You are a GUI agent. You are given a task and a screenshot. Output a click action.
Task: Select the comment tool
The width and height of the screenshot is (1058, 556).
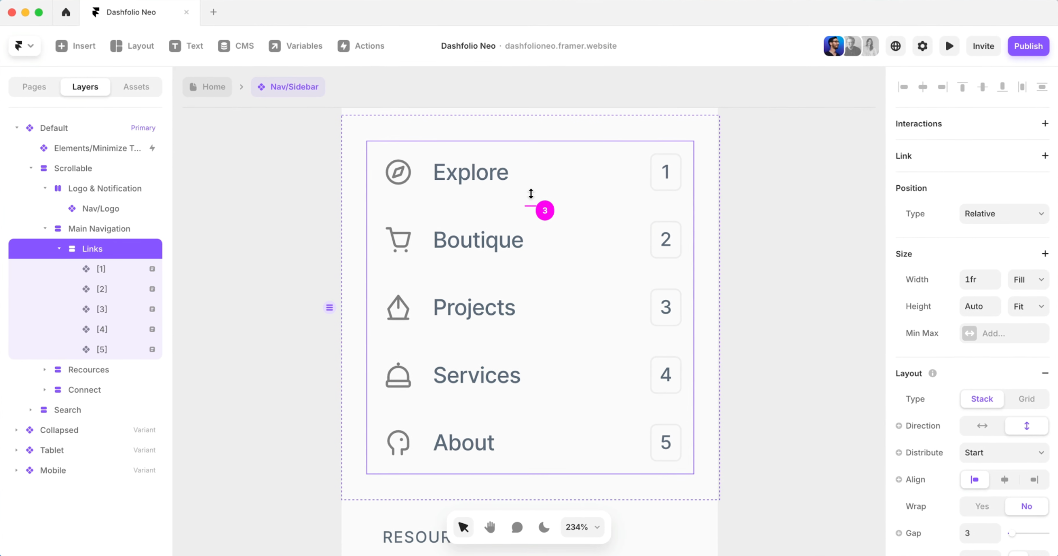point(517,527)
